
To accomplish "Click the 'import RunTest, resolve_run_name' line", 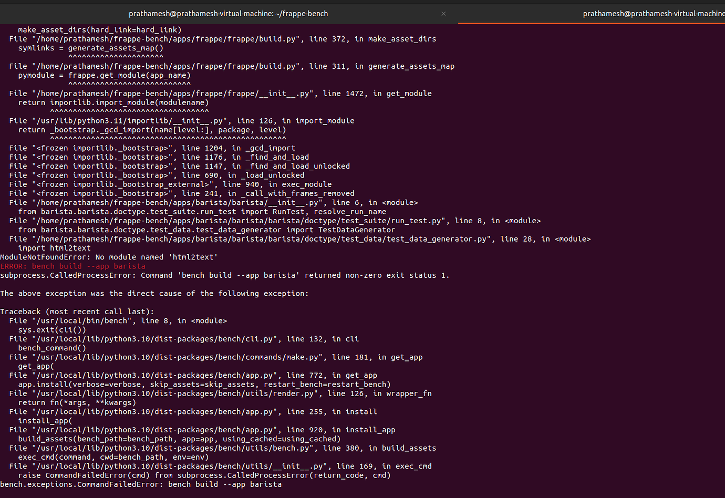I will [x=202, y=212].
